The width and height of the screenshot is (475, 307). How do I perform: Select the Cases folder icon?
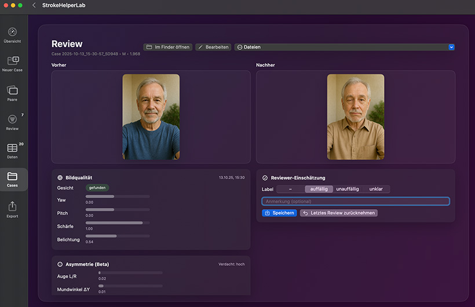coord(12,177)
